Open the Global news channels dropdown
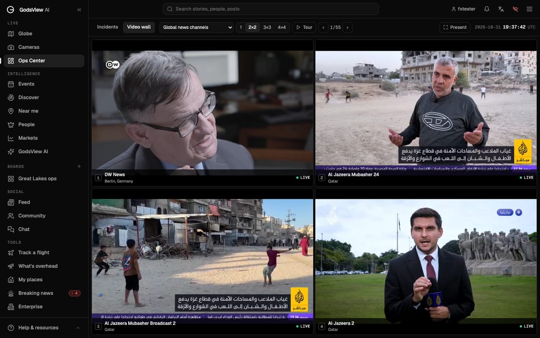The image size is (540, 338). (x=196, y=27)
